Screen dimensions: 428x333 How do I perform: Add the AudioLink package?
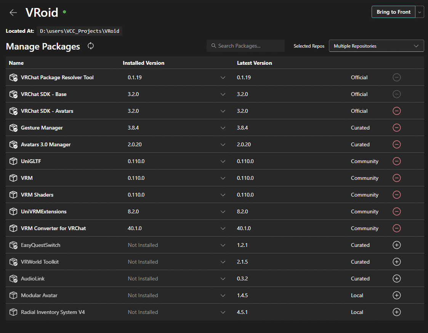pyautogui.click(x=396, y=279)
